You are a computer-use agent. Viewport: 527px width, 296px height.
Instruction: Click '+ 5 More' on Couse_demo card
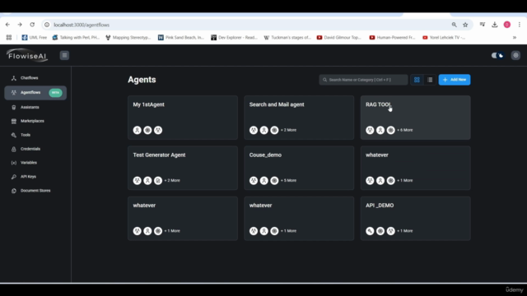click(x=288, y=181)
